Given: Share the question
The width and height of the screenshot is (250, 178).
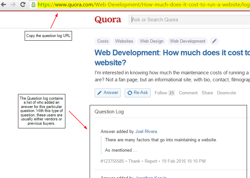Looking at the screenshot, I should pos(207,93).
